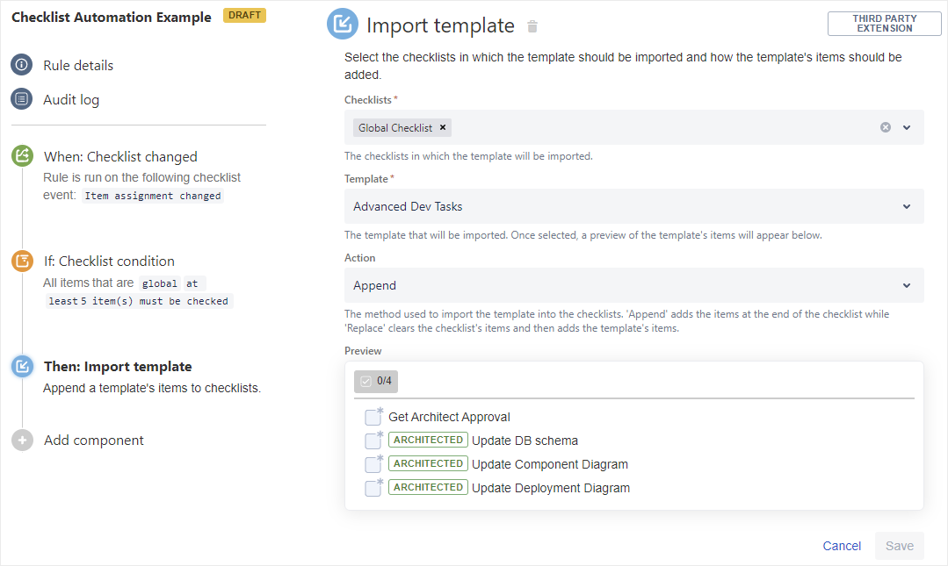Open the Template dropdown showing Advanced Dev Tasks
948x566 pixels.
pyautogui.click(x=633, y=206)
